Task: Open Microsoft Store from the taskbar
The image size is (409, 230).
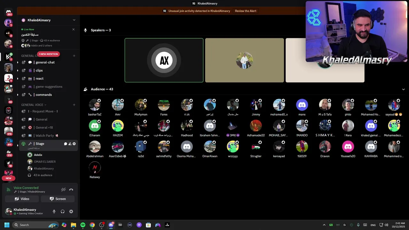Action: 148,225
